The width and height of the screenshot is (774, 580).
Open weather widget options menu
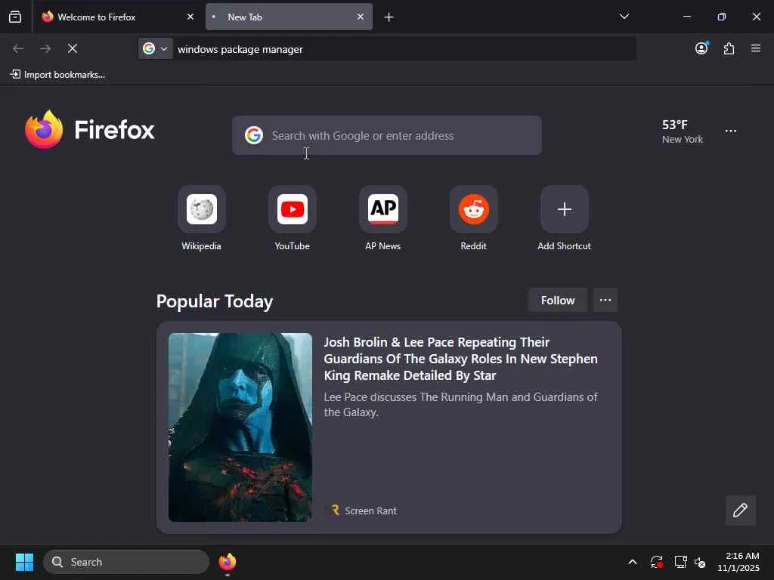[x=731, y=131]
